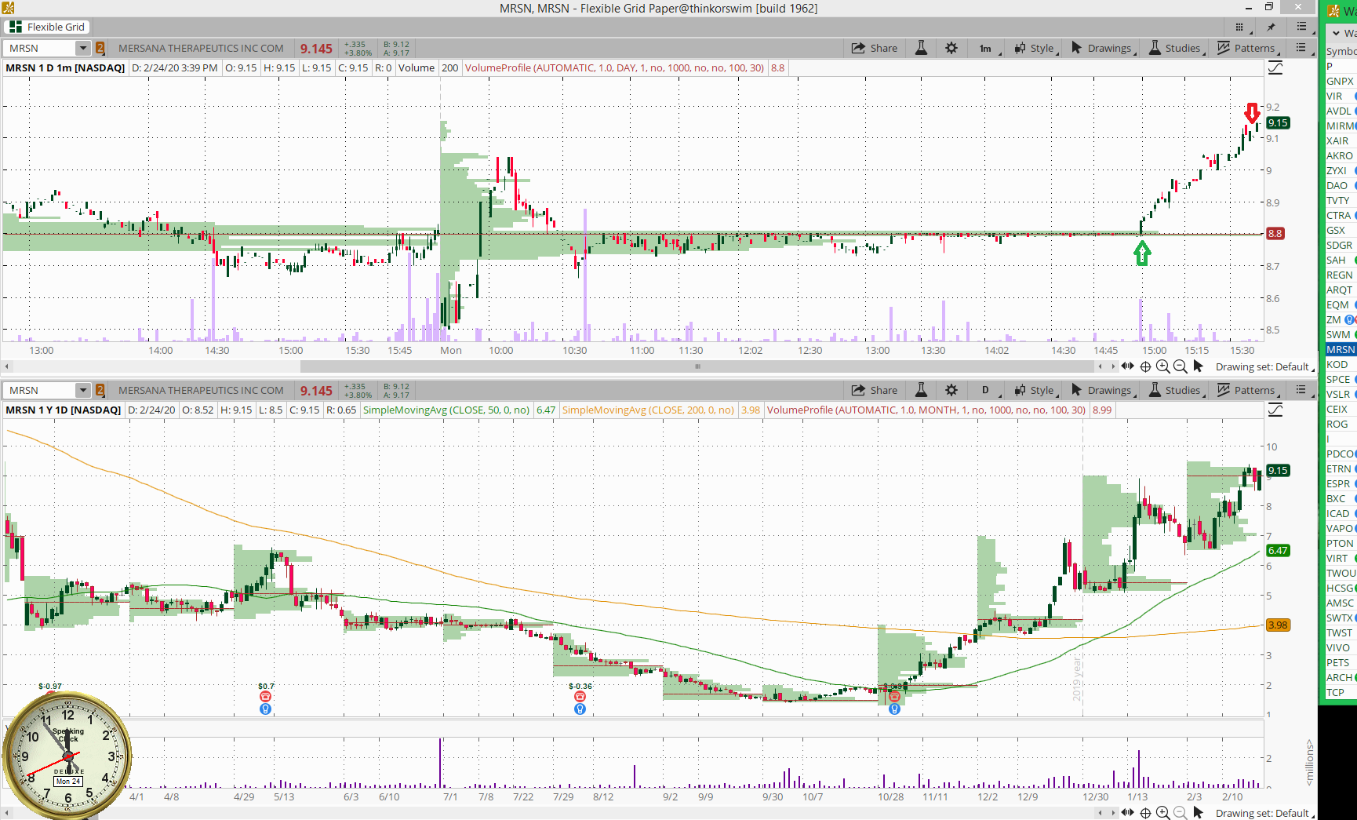Click the analog clock widget
The width and height of the screenshot is (1357, 820).
(x=67, y=755)
